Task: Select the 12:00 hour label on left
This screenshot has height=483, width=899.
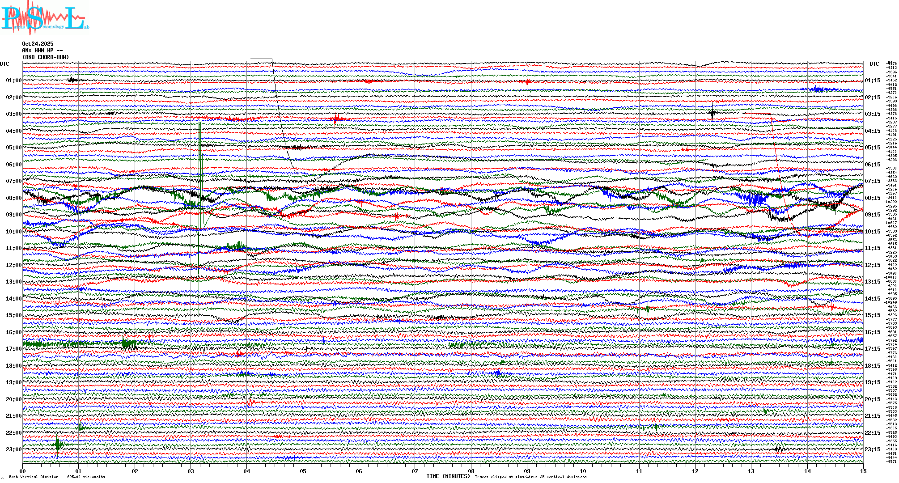Action: [x=14, y=265]
